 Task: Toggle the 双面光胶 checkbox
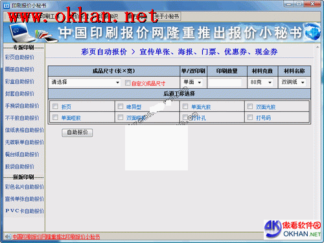(x=250, y=106)
